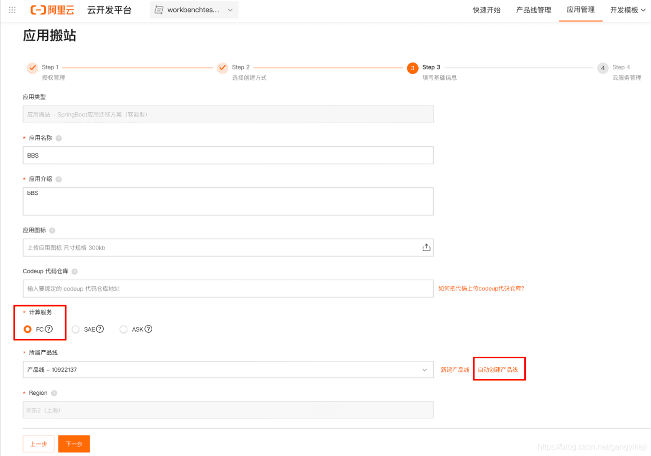Open help tooltip next to Region

tap(54, 393)
